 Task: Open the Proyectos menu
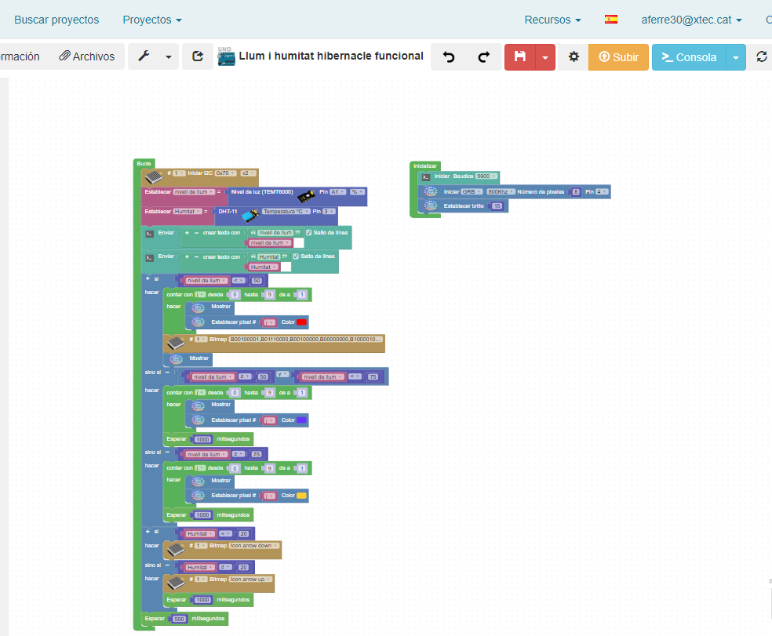[152, 20]
